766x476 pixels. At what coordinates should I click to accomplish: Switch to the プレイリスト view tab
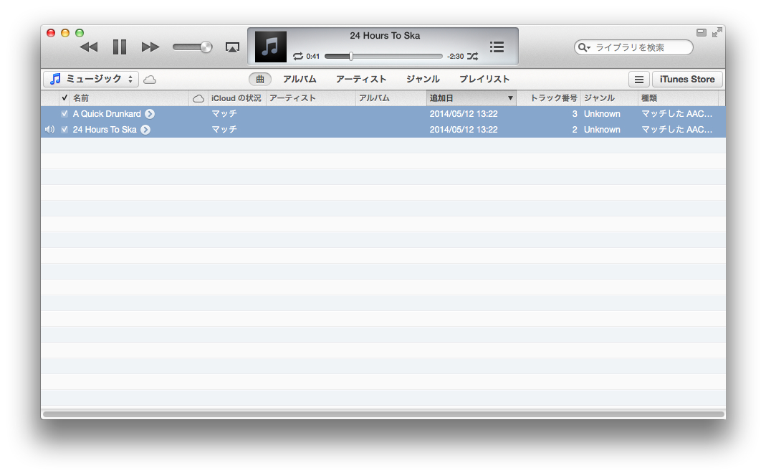484,79
